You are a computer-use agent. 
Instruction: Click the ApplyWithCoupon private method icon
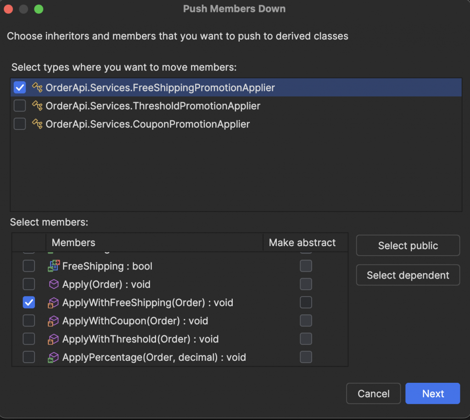[x=54, y=321]
